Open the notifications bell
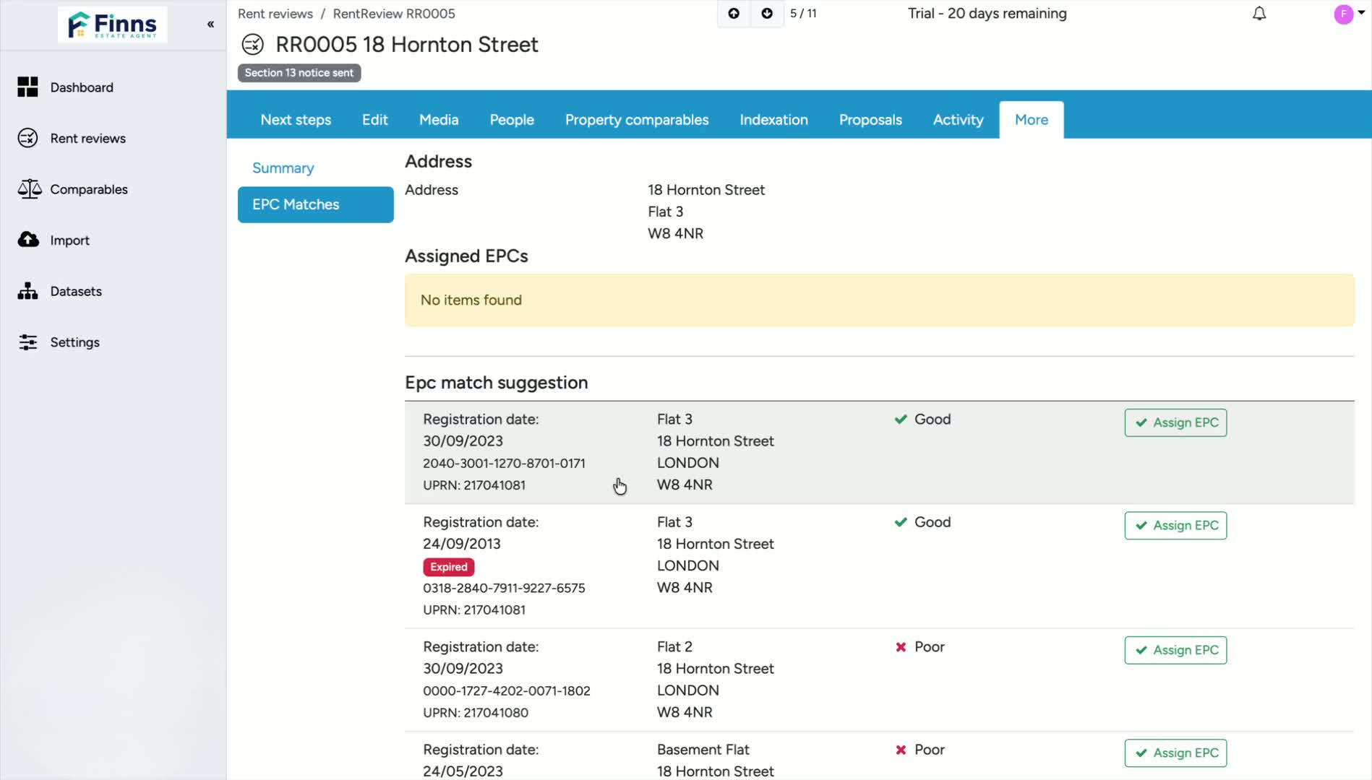This screenshot has width=1372, height=780. pos(1259,14)
